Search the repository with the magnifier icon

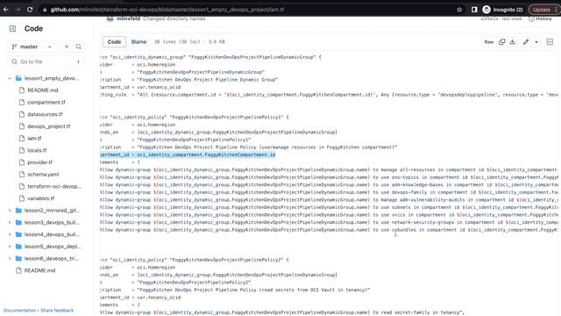[x=78, y=47]
